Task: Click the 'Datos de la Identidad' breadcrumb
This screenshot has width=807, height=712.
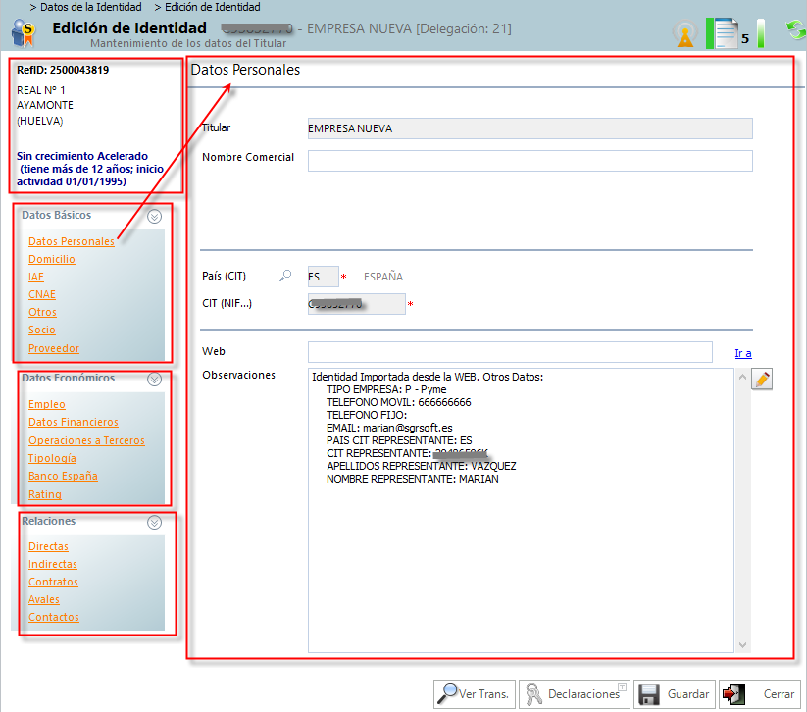Action: [x=90, y=7]
